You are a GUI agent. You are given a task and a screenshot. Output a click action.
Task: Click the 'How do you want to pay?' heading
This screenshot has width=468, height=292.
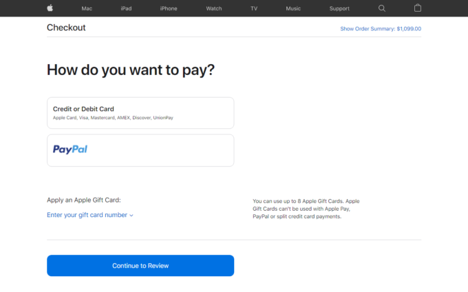(x=131, y=70)
